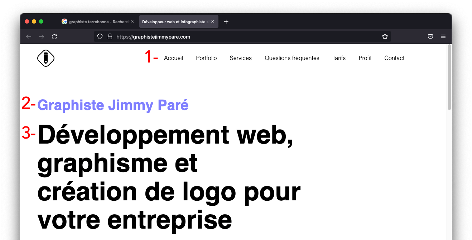Viewport: 472px width, 240px height.
Task: Click the forward navigation arrow
Action: [x=41, y=36]
